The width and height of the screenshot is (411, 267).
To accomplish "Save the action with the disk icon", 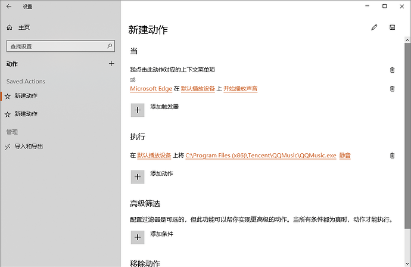I will tap(392, 27).
